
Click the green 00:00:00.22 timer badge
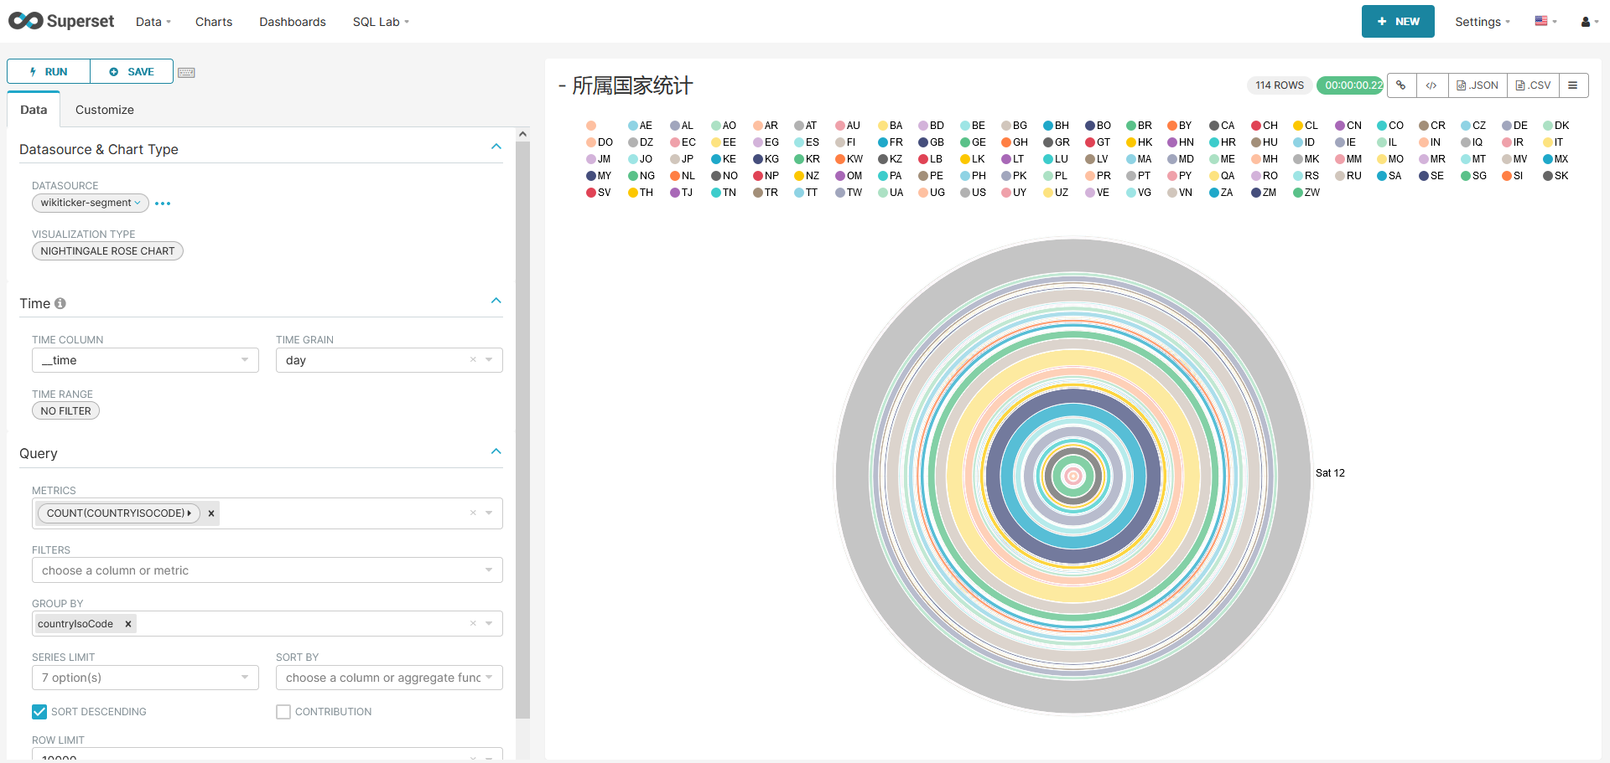pyautogui.click(x=1350, y=85)
